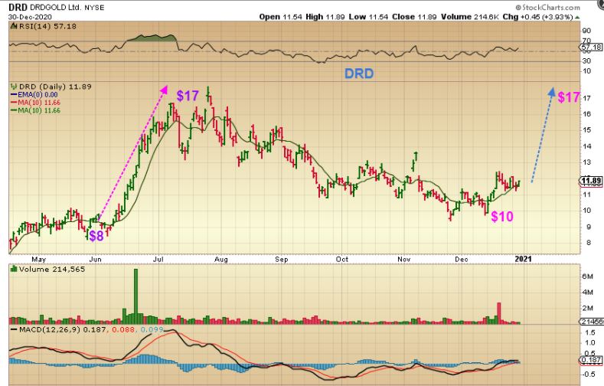
Task: Click the 15 label on price axis
Action: point(586,130)
